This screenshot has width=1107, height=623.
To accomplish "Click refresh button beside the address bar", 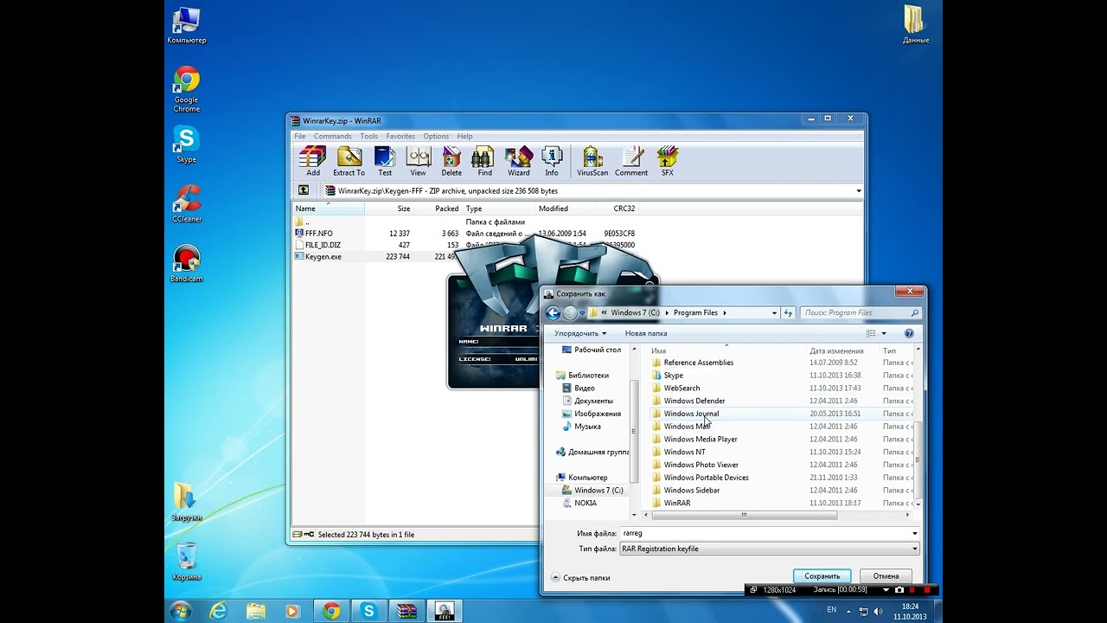I will [788, 312].
